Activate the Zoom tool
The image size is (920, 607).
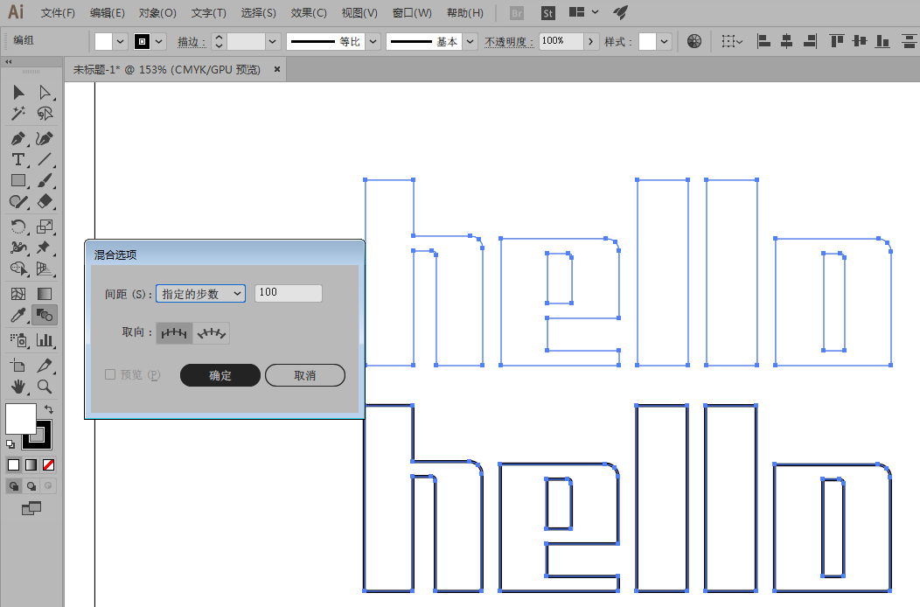click(45, 387)
